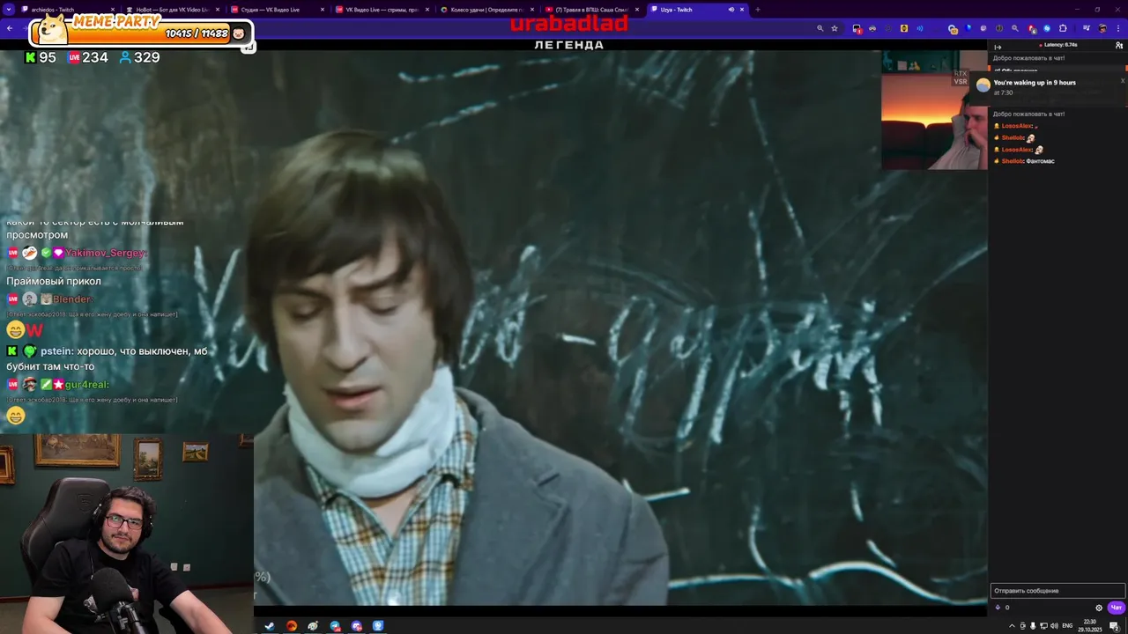The height and width of the screenshot is (634, 1128).
Task: Mute audio on the Uzya Twitch tab
Action: coord(731,10)
